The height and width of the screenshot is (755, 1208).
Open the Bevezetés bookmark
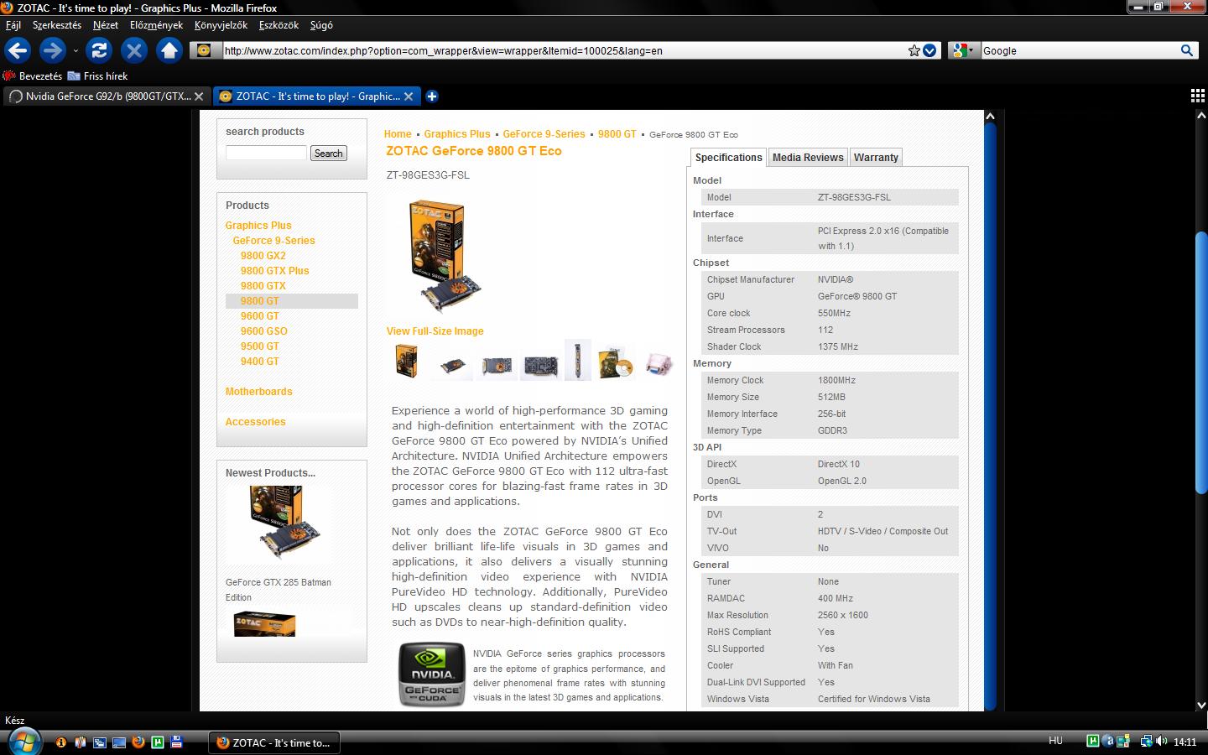[33, 75]
